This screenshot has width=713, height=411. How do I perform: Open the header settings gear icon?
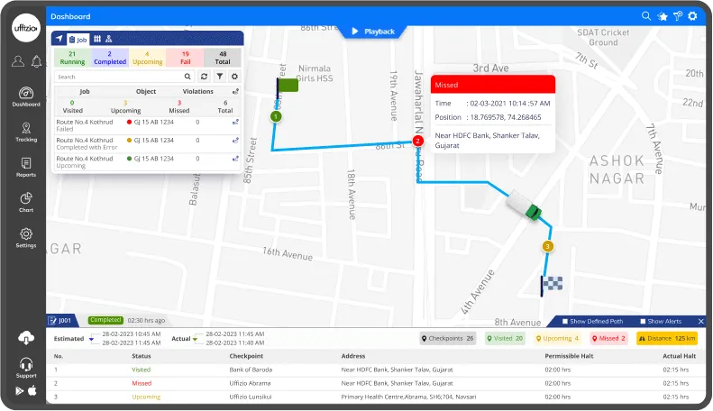point(692,16)
